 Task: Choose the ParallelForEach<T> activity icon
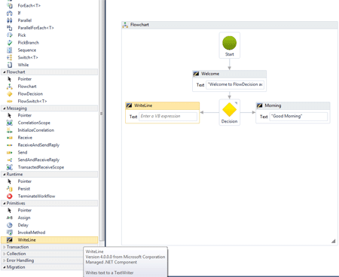click(10, 28)
